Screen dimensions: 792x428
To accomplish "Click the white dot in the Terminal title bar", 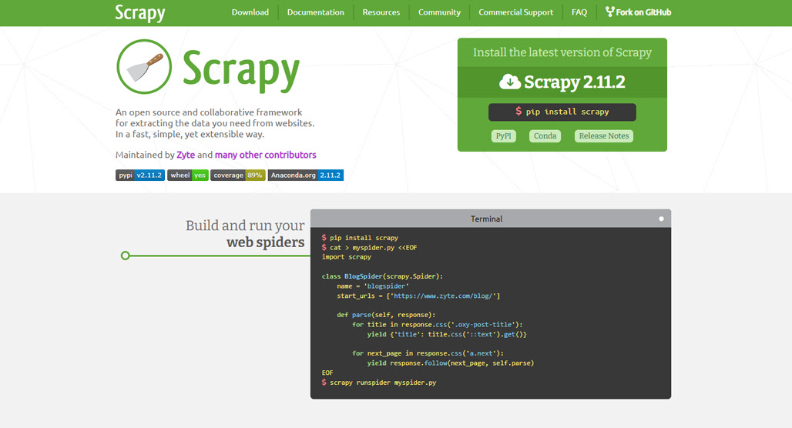I will point(661,219).
